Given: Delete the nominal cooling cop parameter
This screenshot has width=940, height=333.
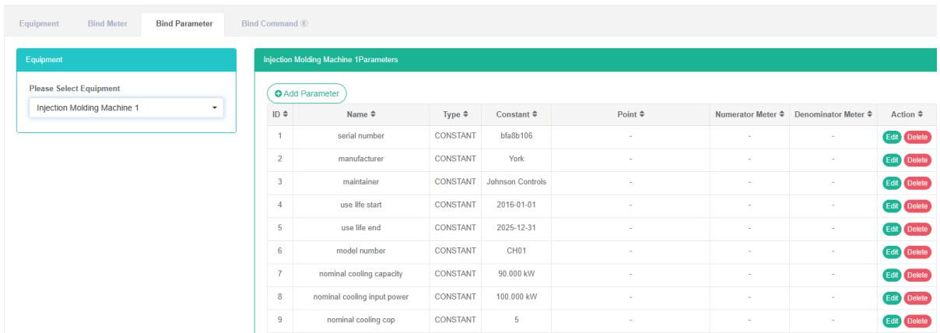Looking at the screenshot, I should coord(917,320).
